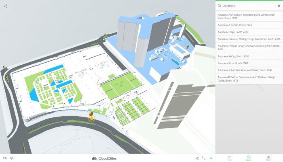283x162 pixels.
Task: Switch to the Dash tab
Action: [x=268, y=158]
